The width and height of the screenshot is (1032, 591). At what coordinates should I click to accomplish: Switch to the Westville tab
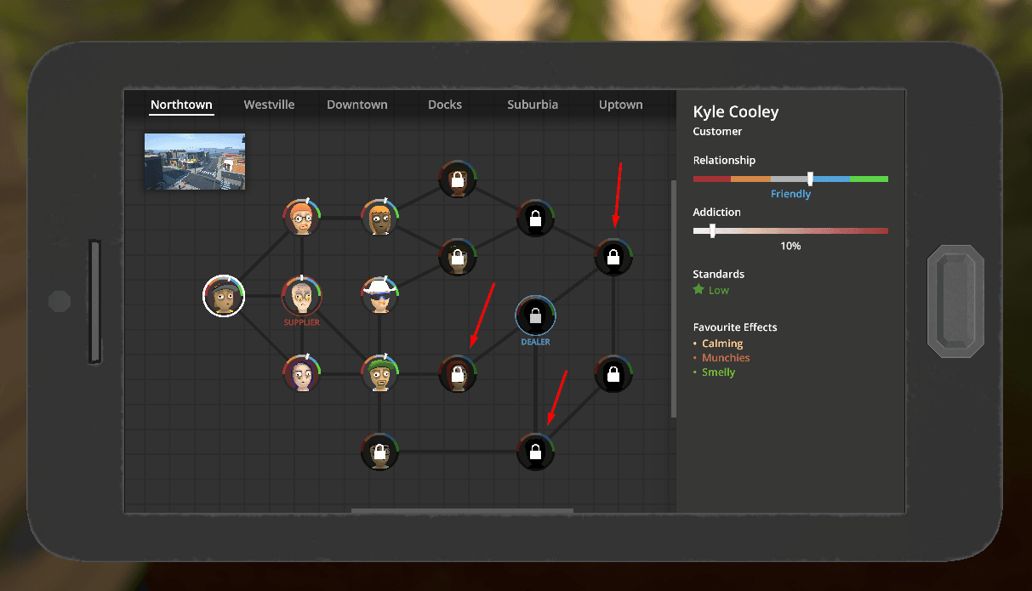click(269, 105)
